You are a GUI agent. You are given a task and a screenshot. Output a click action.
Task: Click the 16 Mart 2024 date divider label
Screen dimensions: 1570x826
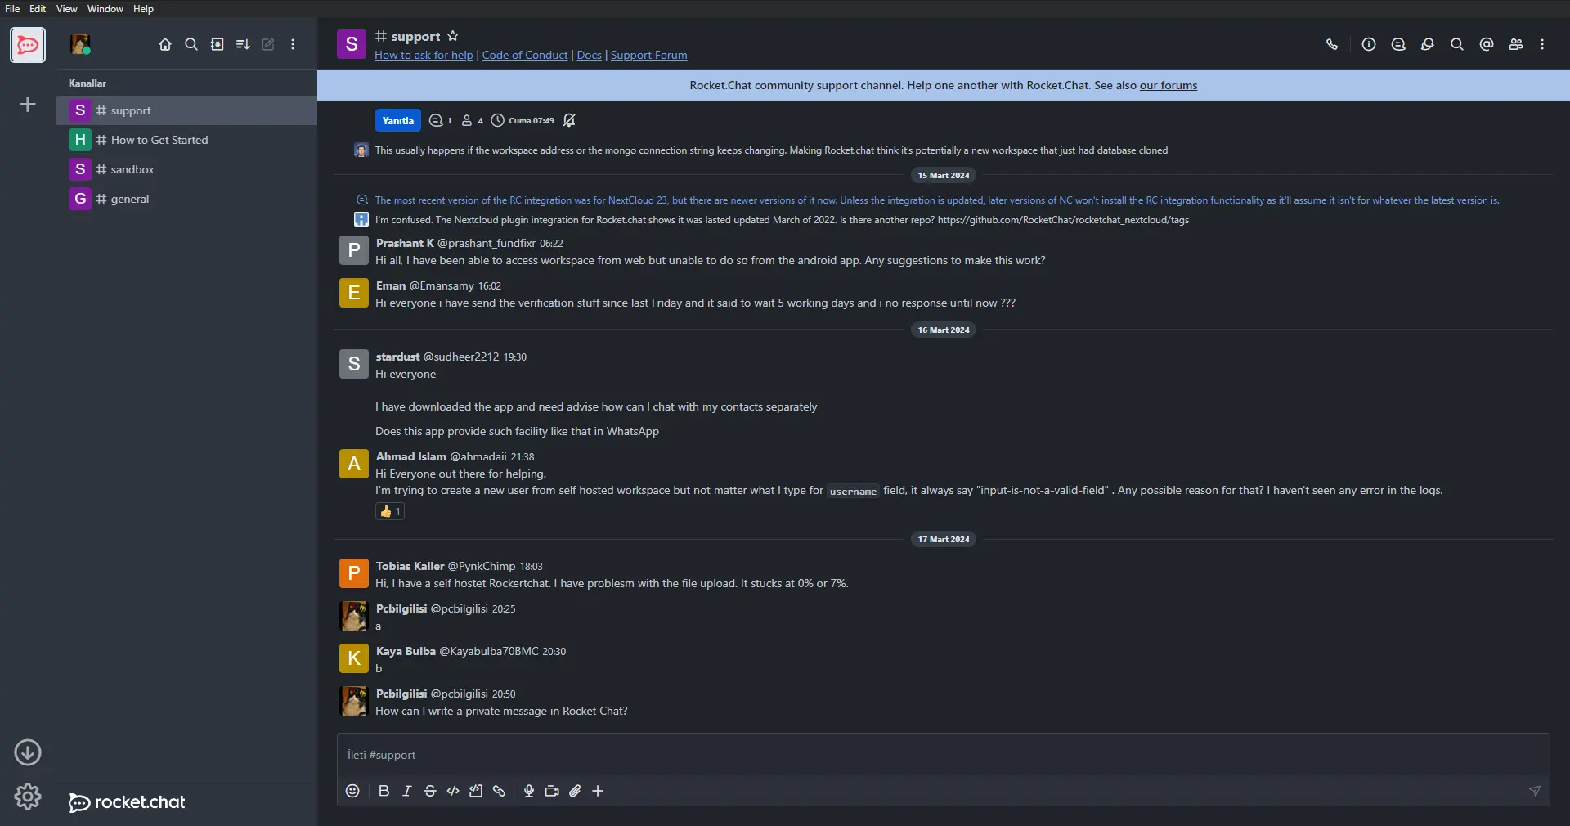pos(944,330)
